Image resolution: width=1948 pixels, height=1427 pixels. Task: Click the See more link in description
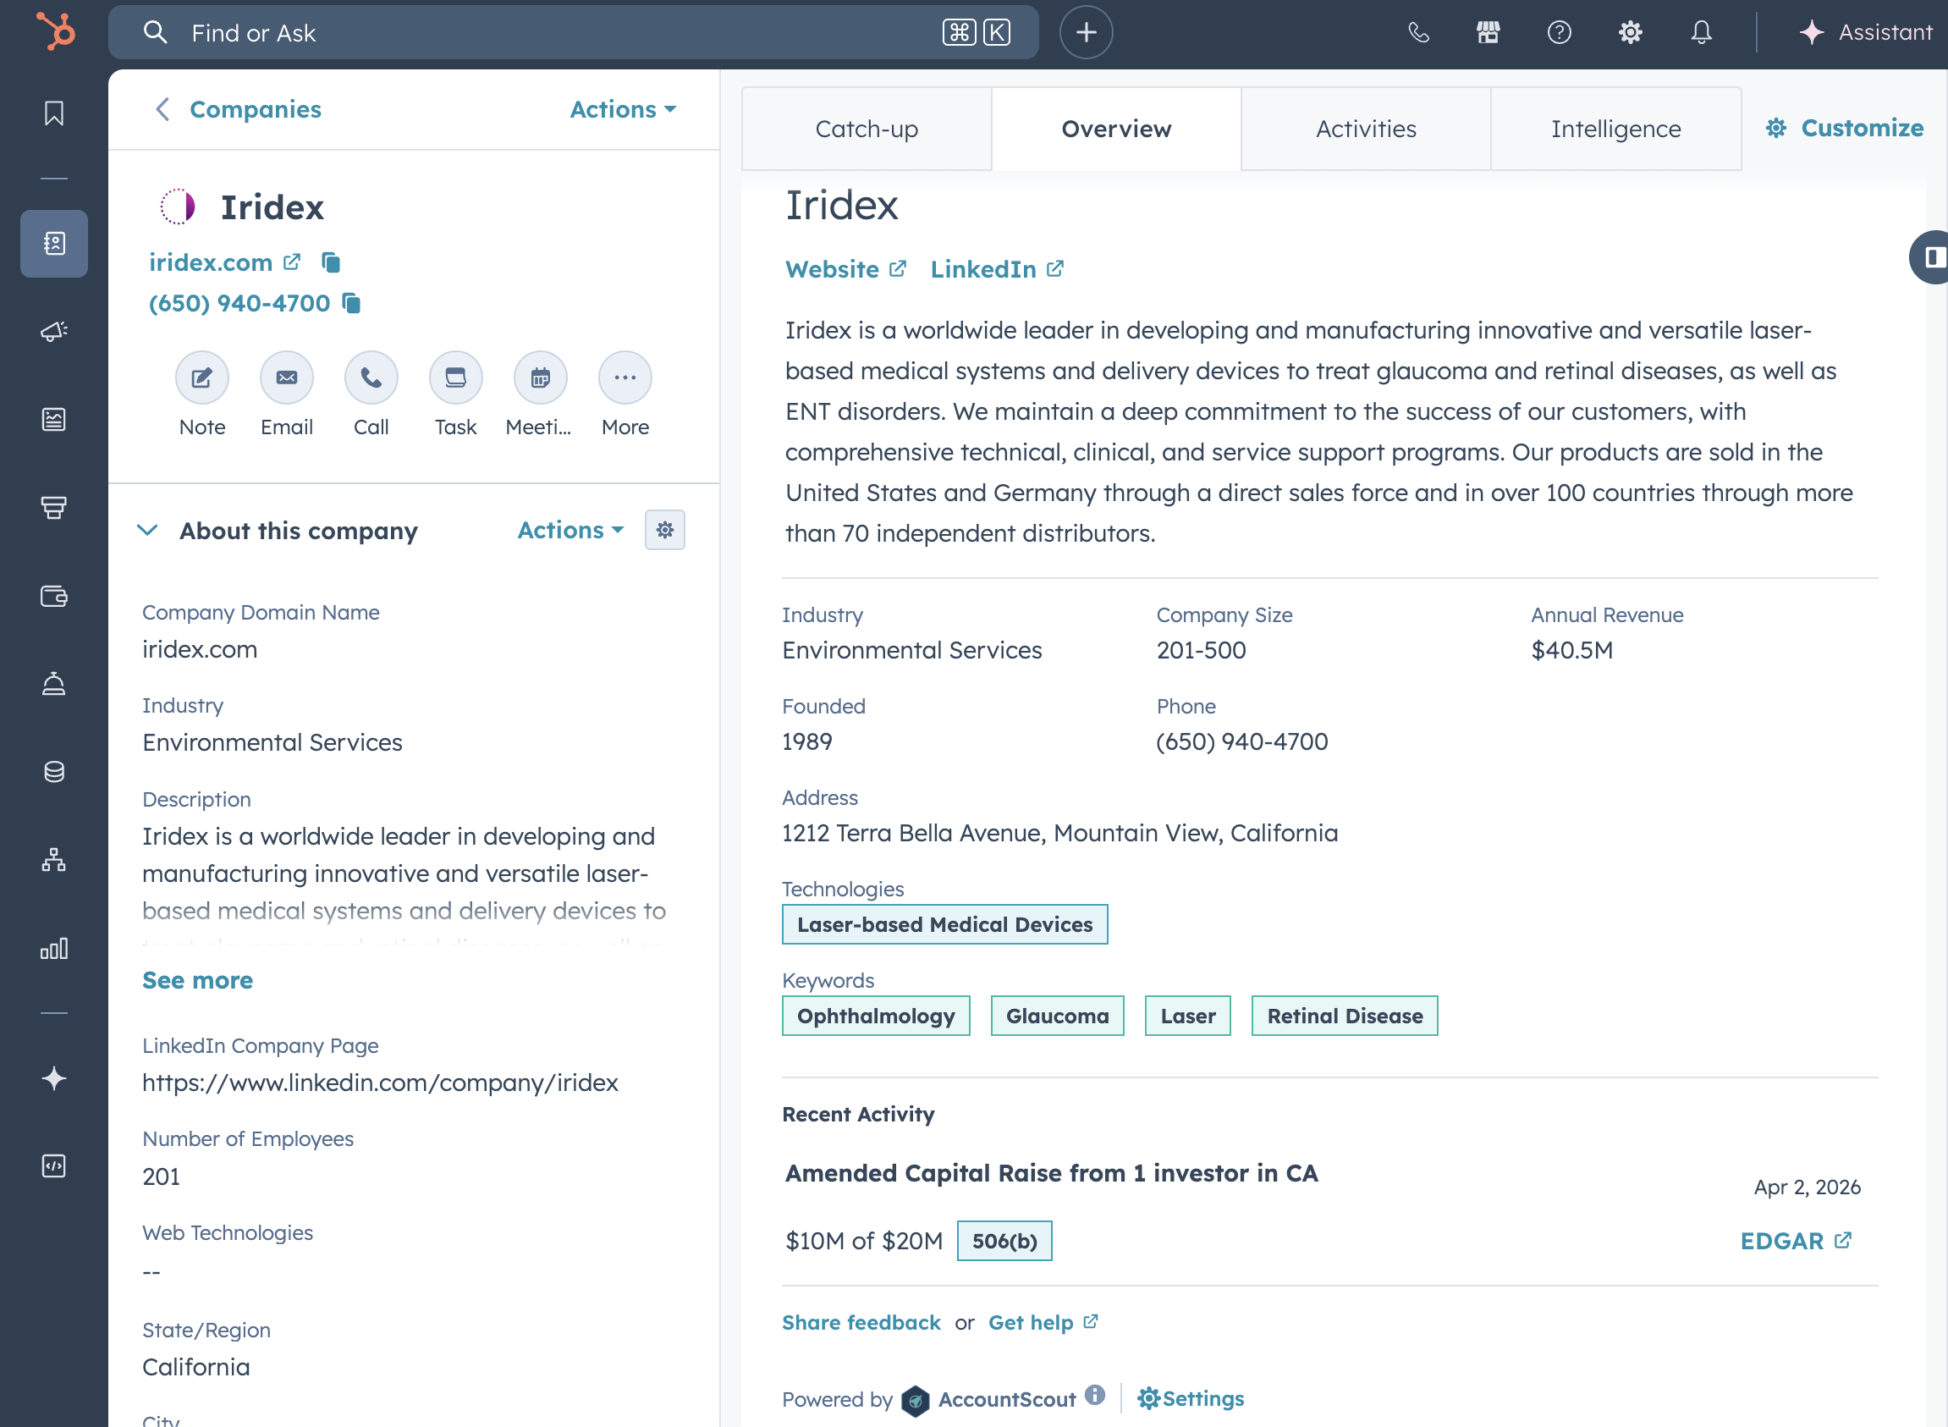[197, 979]
